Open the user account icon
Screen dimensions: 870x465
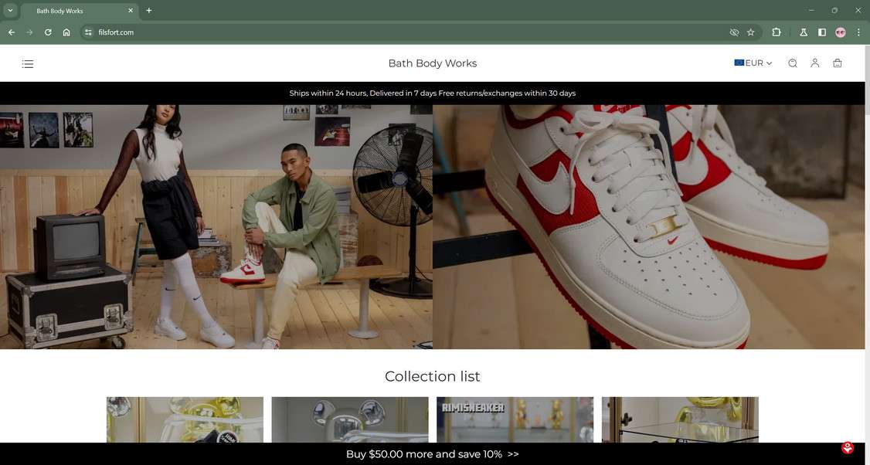[x=814, y=63]
